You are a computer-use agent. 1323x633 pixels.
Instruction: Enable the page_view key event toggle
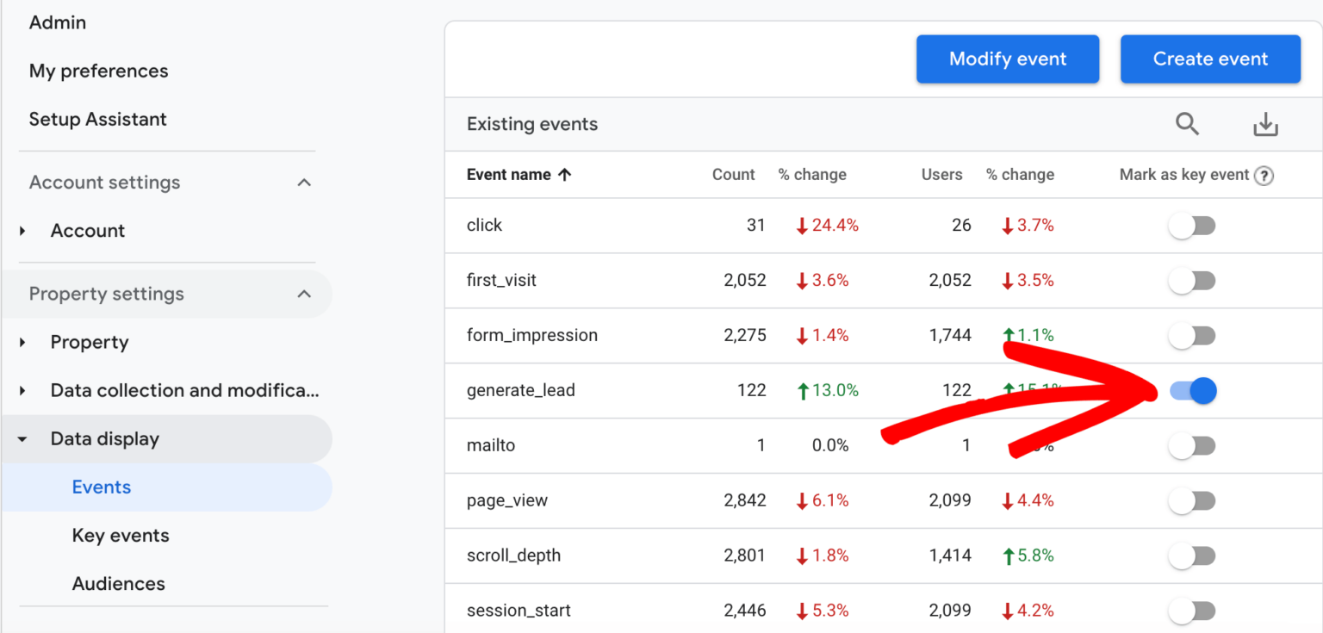(1192, 500)
